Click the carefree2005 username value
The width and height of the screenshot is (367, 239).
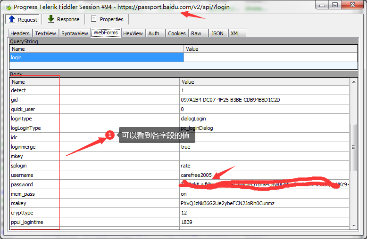(x=196, y=175)
